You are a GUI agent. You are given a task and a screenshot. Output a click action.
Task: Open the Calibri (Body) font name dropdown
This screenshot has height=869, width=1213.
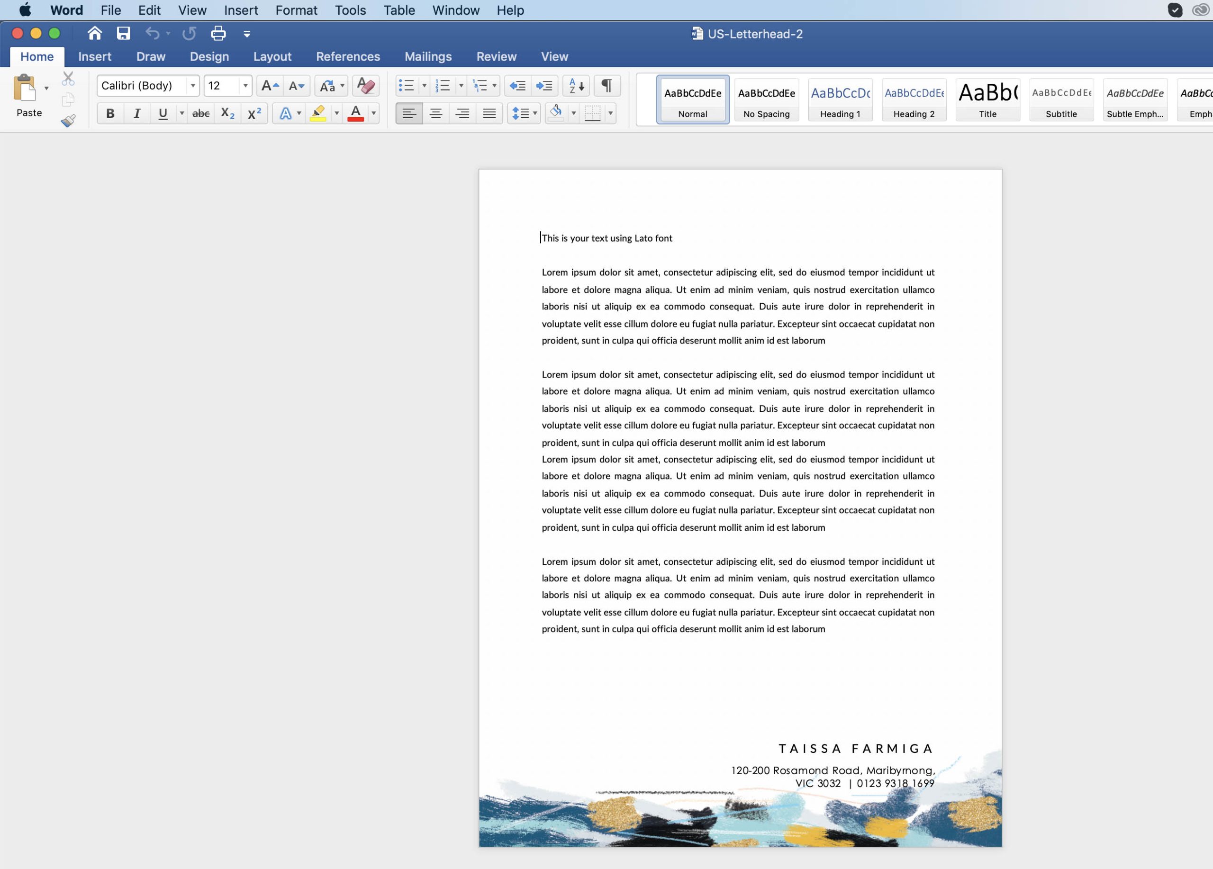click(192, 86)
